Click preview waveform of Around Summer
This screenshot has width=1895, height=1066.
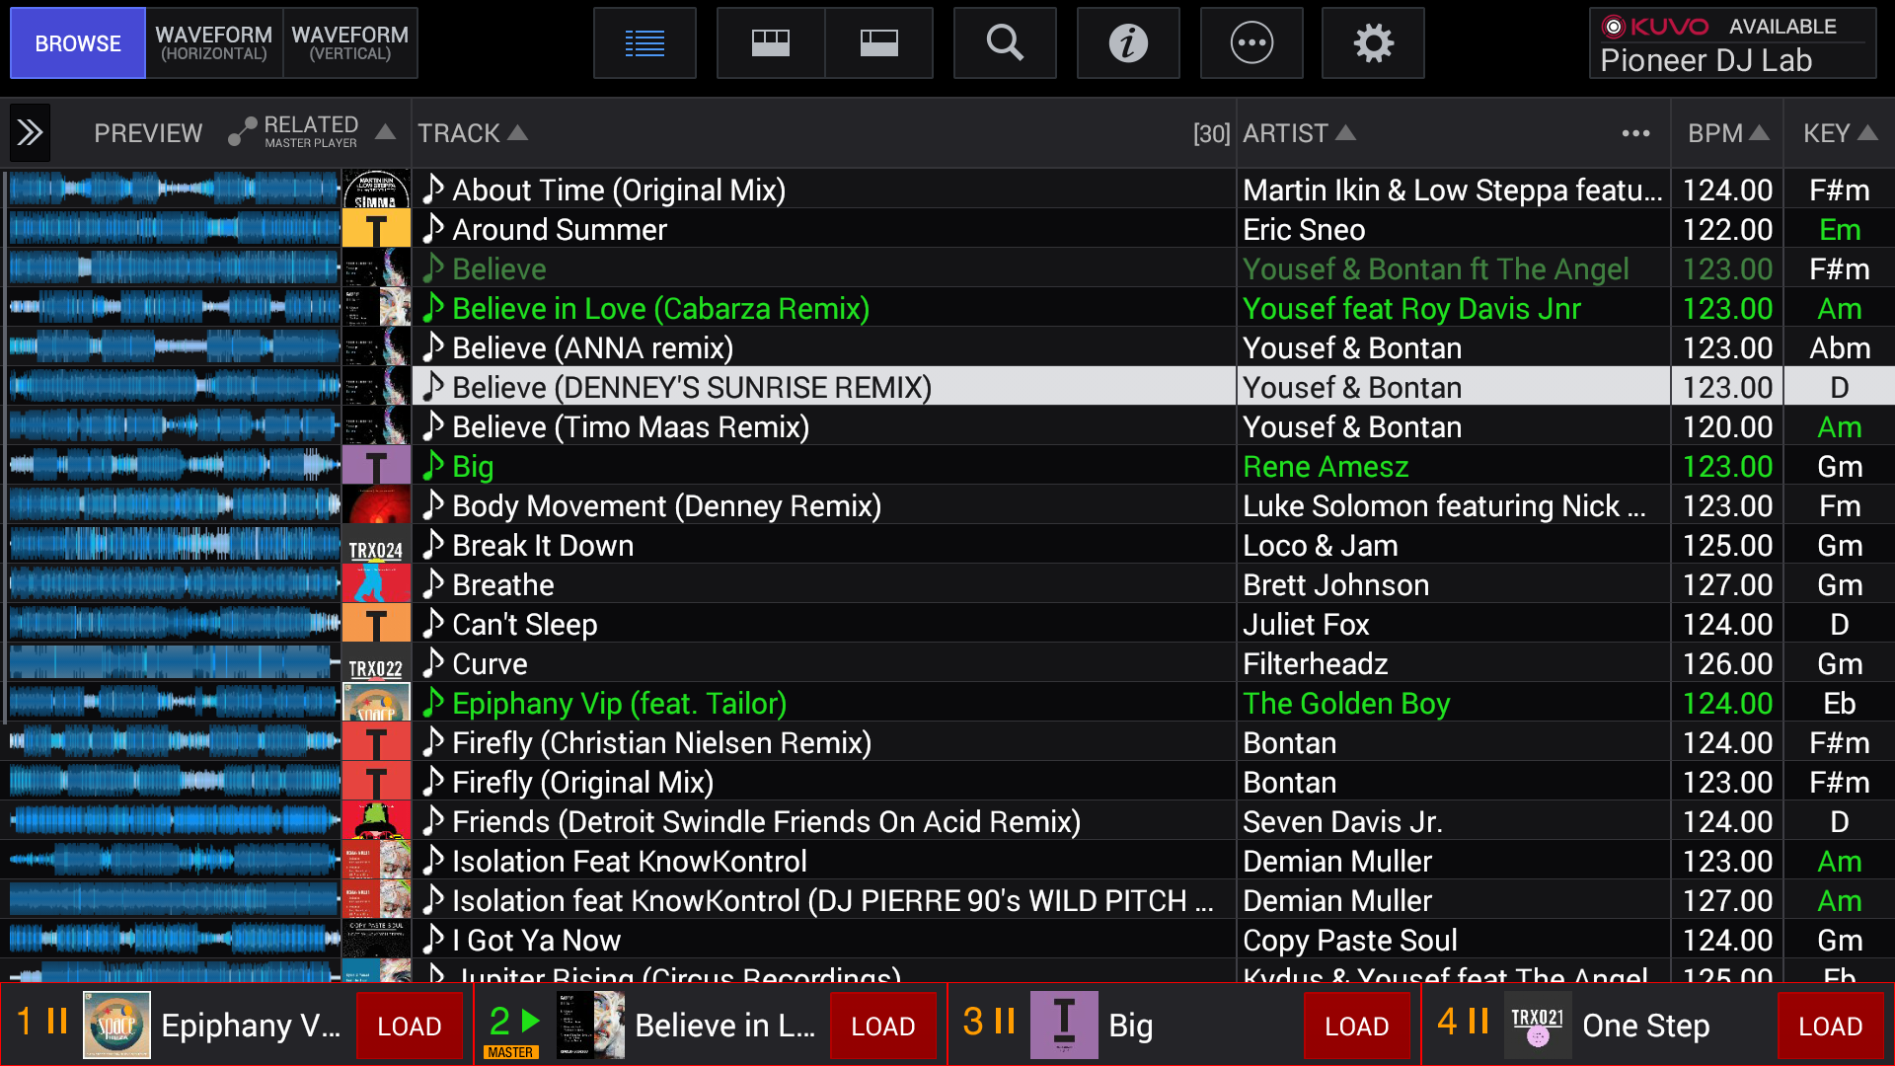pos(174,229)
